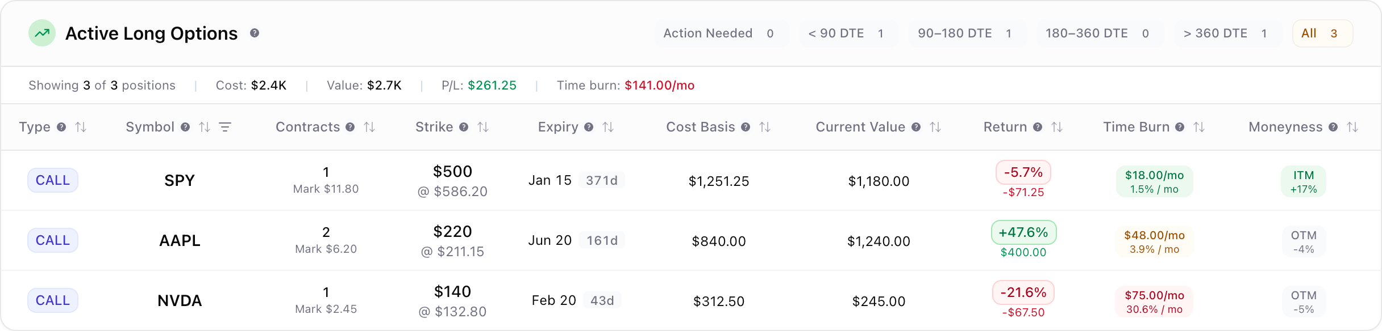Click the ITM +17% moneyness badge
Viewport: 1382px width, 331px height.
pos(1304,181)
